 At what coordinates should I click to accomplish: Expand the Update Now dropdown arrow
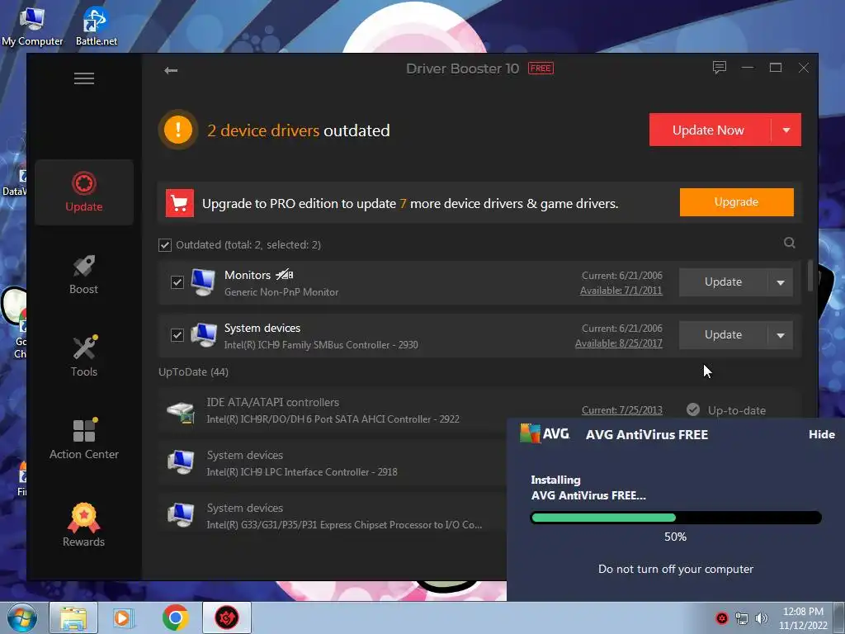pyautogui.click(x=786, y=130)
